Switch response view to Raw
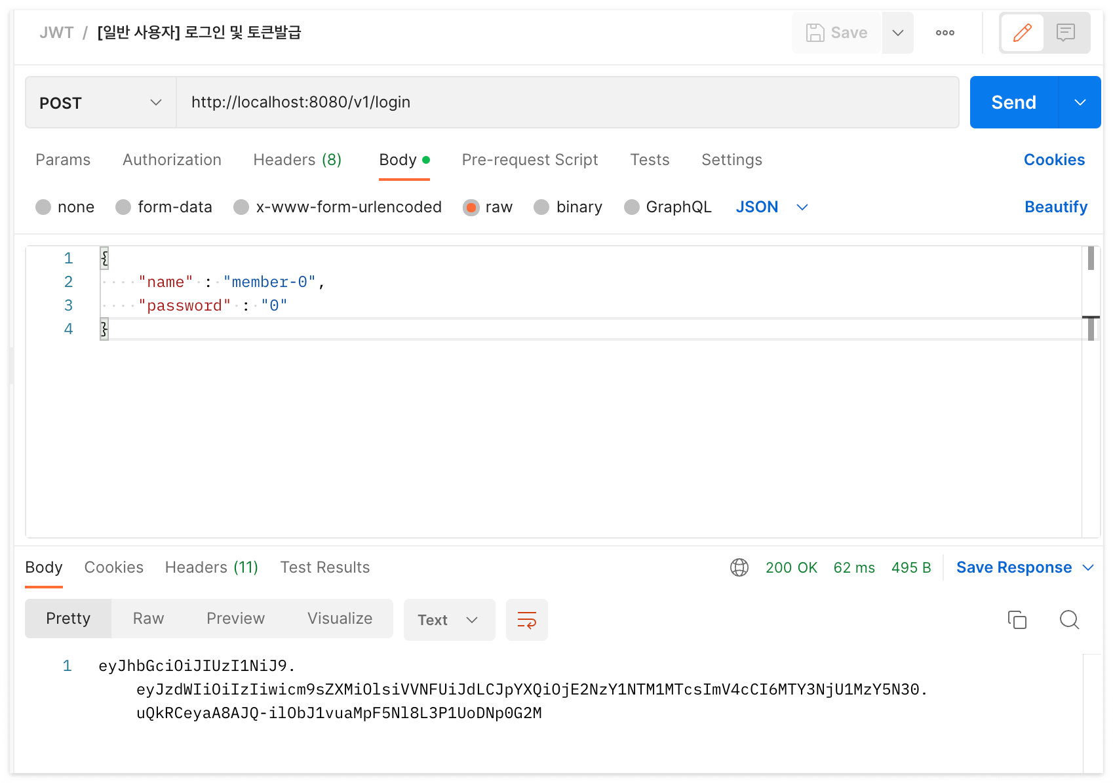 pyautogui.click(x=148, y=619)
